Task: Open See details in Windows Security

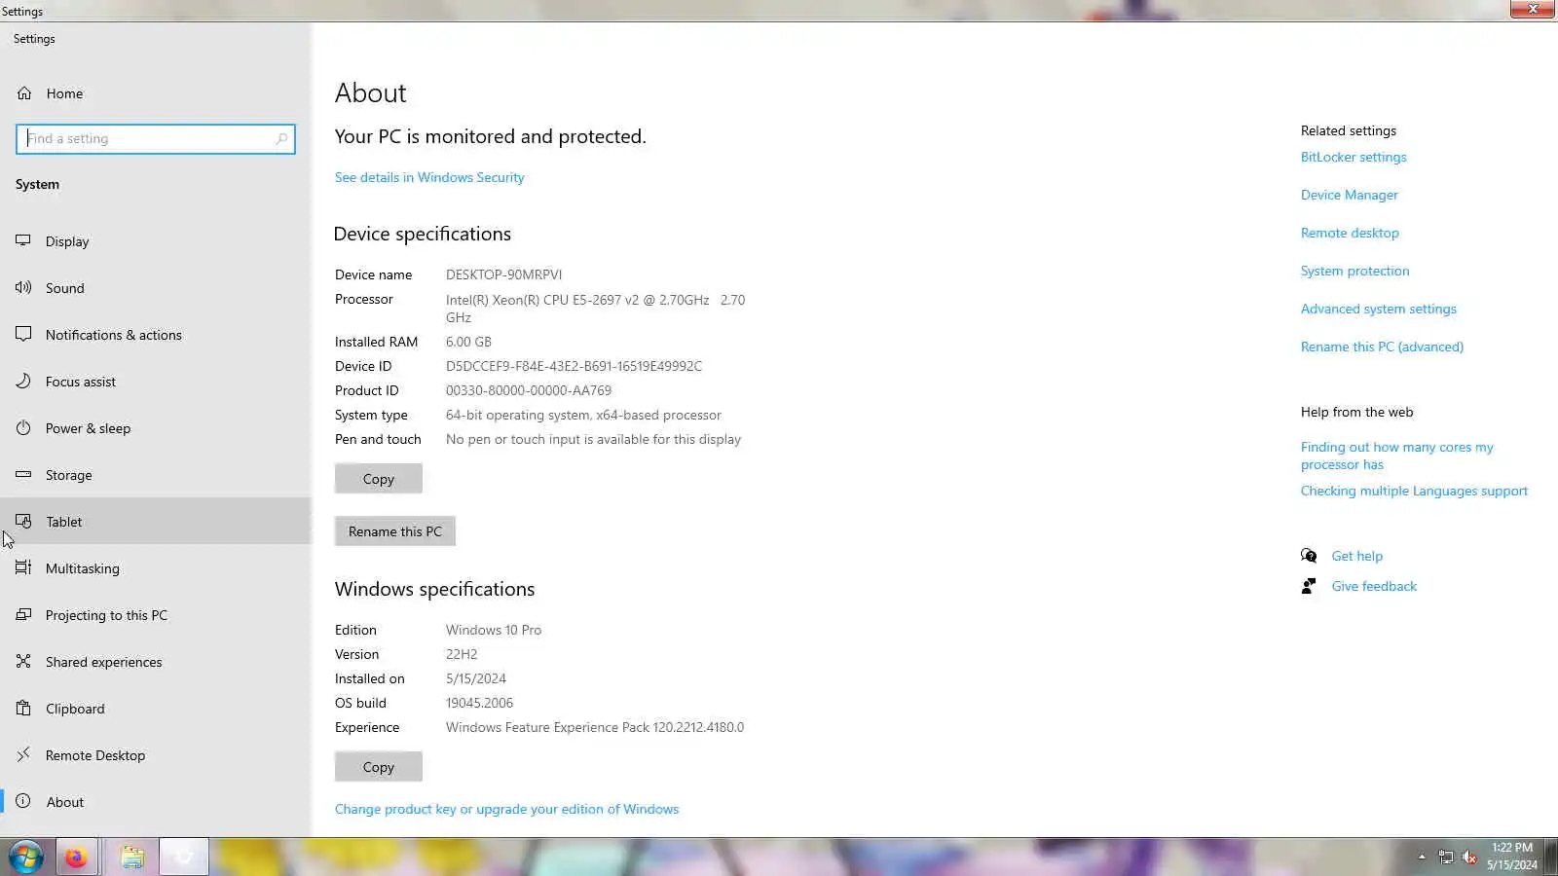Action: pyautogui.click(x=429, y=177)
